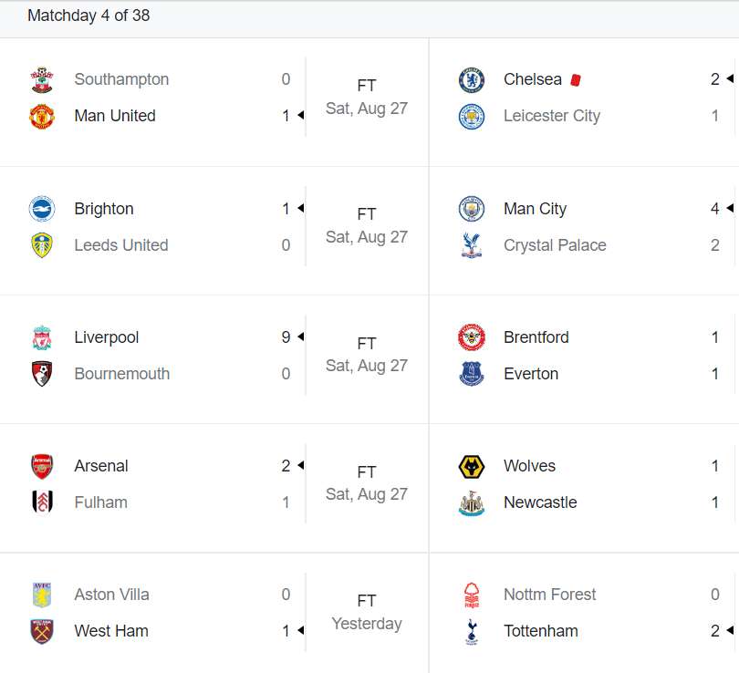The height and width of the screenshot is (673, 739).
Task: Click Liverpool's score of 9
Action: tap(286, 337)
